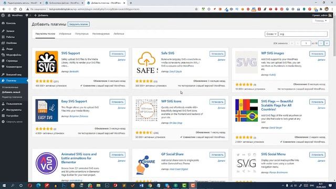Install the GP Social Share plugin

(x=217, y=155)
